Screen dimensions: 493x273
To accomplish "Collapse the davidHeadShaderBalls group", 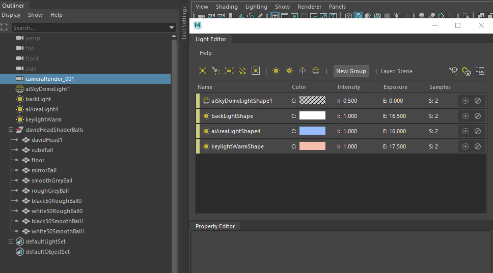I will [x=11, y=130].
